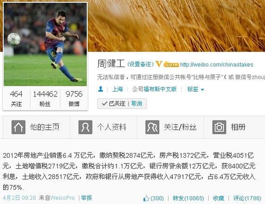Click the person icon beside 个人资料
The image size is (265, 204).
click(85, 127)
